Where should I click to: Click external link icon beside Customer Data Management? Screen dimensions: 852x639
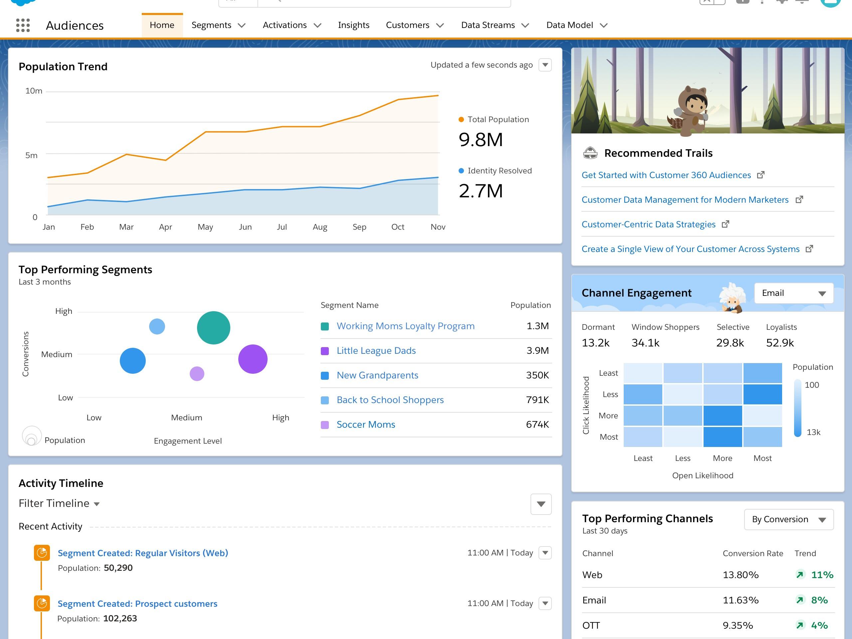[799, 199]
